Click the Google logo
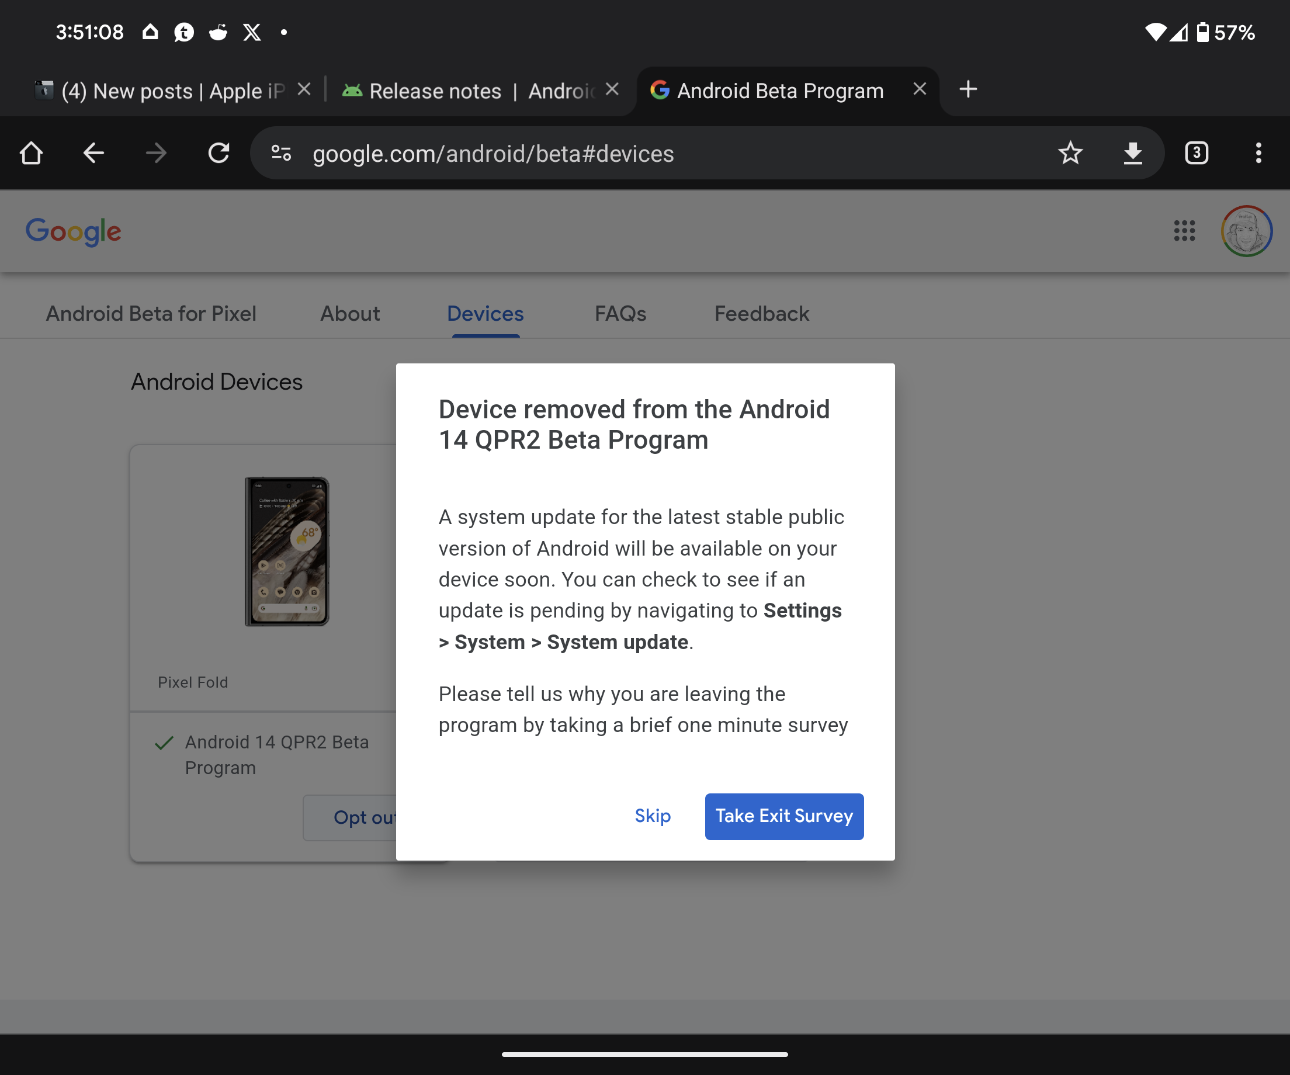The height and width of the screenshot is (1075, 1290). [73, 231]
